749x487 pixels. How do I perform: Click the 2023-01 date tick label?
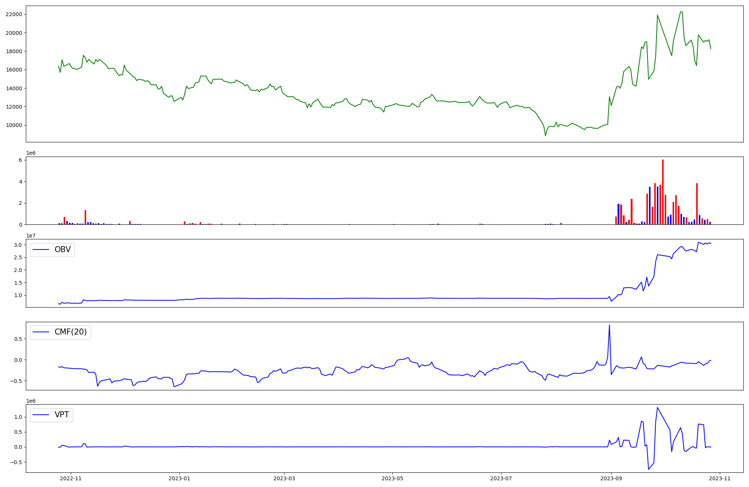[x=179, y=478]
